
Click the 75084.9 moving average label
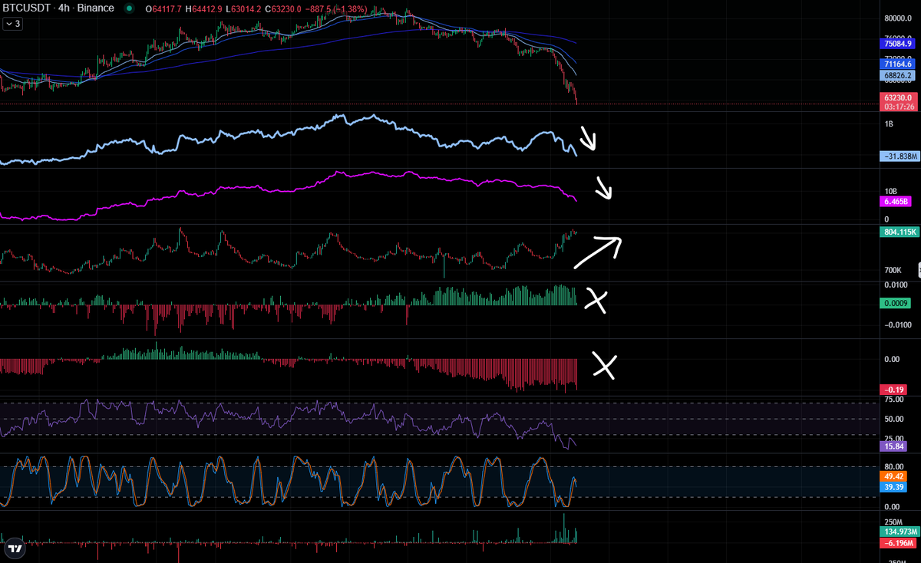897,44
